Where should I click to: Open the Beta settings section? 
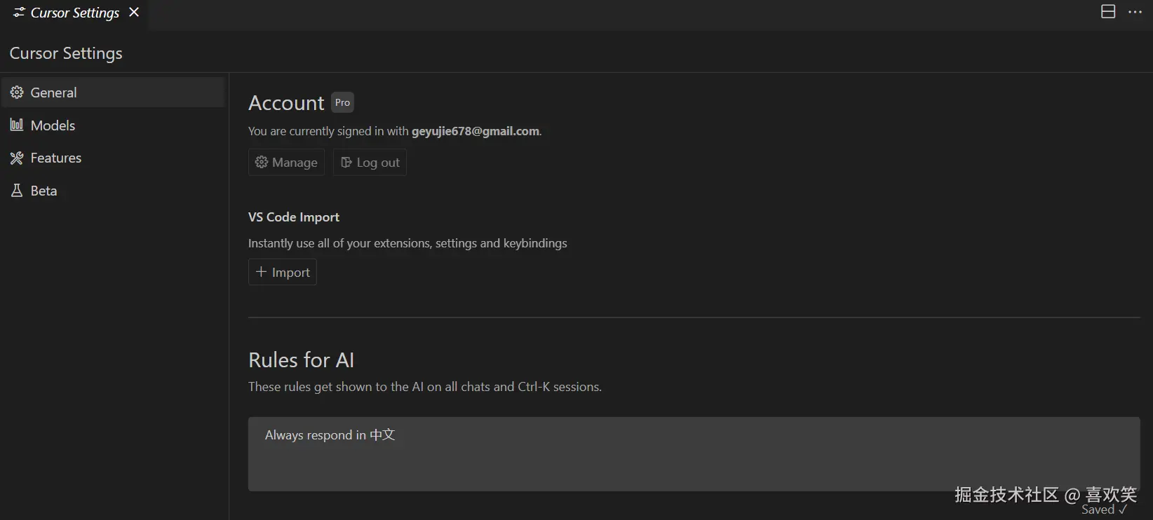[43, 191]
